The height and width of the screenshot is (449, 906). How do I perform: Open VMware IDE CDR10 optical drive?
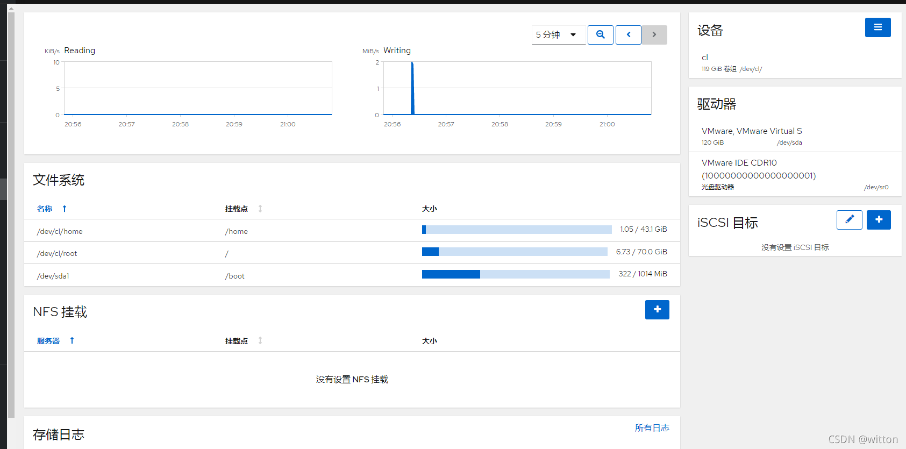pos(795,175)
